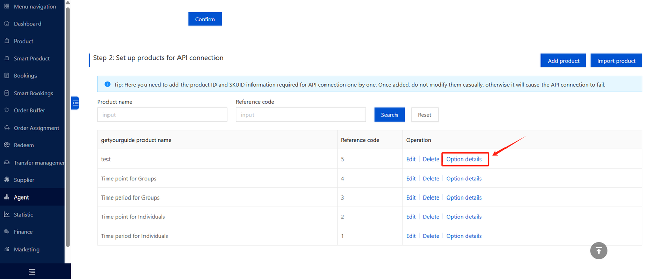Viewport: 649px width, 279px height.
Task: Click the scroll-to-top round icon
Action: pyautogui.click(x=599, y=250)
